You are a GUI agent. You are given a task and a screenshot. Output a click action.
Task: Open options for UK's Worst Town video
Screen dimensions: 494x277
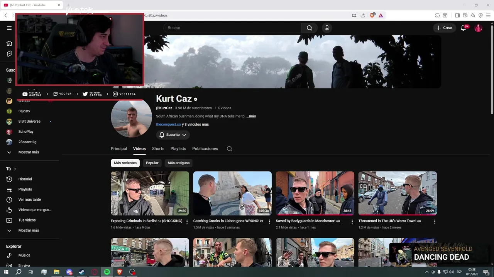(435, 222)
